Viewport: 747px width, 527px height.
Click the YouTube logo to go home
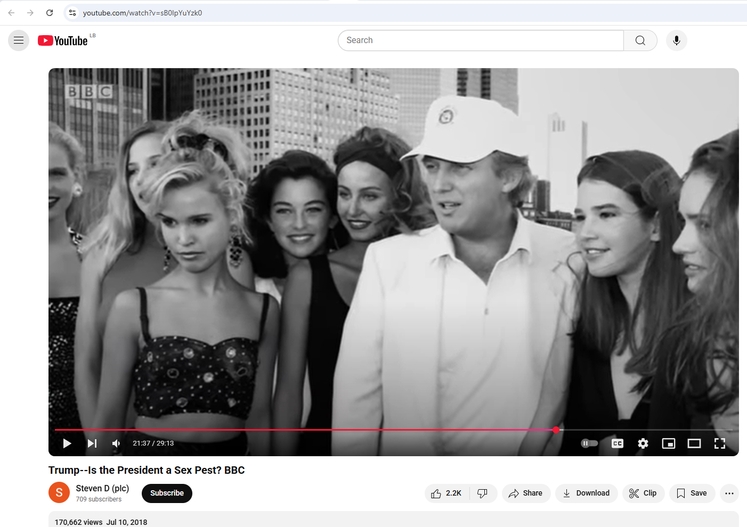[x=63, y=41]
